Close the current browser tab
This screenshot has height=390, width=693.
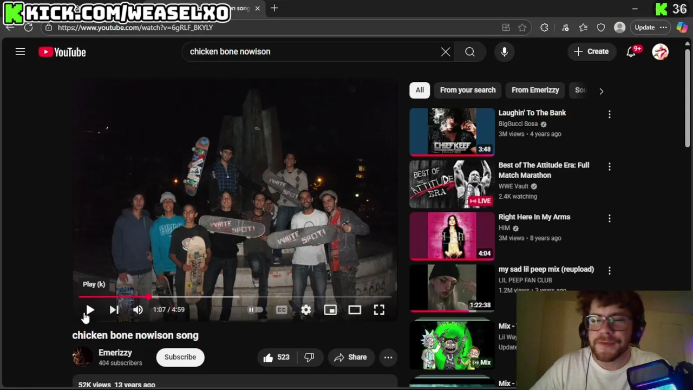[258, 8]
